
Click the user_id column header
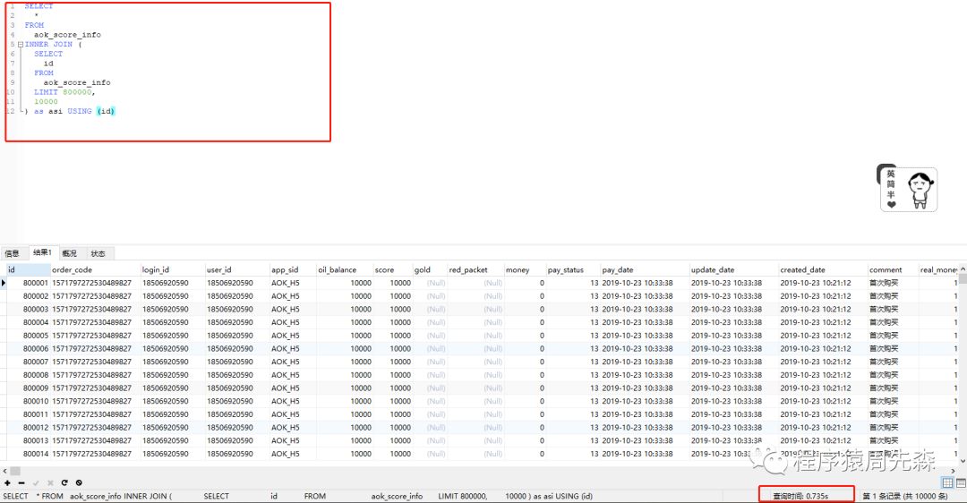237,269
